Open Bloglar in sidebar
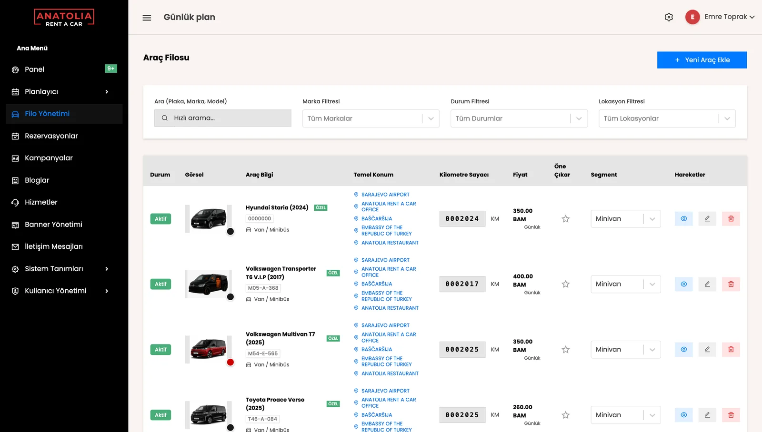 [64, 180]
